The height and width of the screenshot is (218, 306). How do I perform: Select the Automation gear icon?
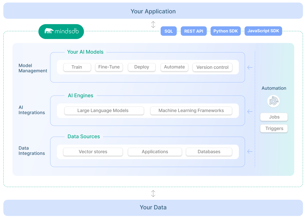pyautogui.click(x=274, y=101)
